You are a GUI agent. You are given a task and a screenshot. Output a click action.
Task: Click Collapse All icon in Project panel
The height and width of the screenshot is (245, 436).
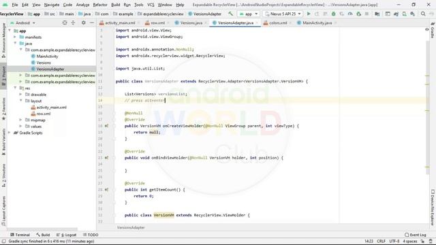pyautogui.click(x=73, y=22)
